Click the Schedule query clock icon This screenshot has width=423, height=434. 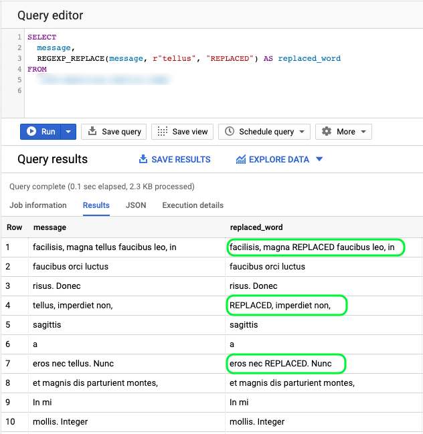230,132
